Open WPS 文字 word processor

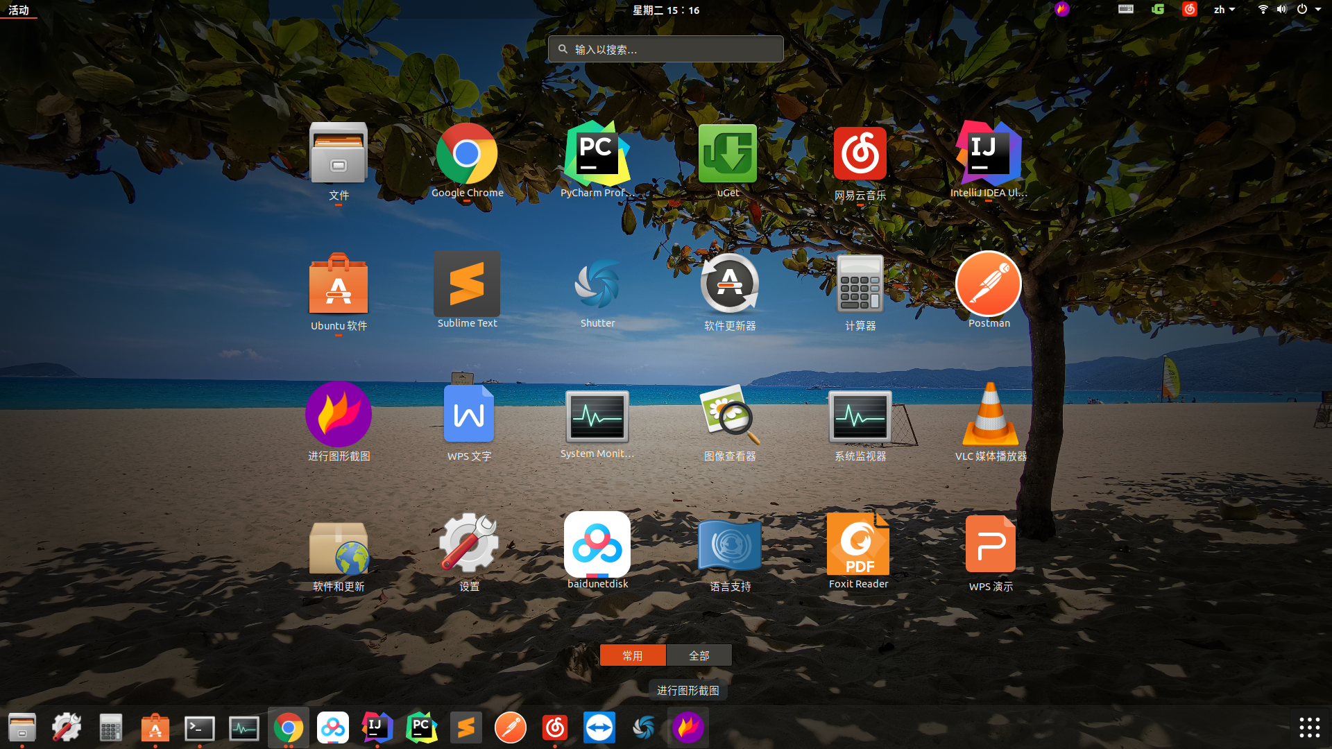pyautogui.click(x=469, y=414)
